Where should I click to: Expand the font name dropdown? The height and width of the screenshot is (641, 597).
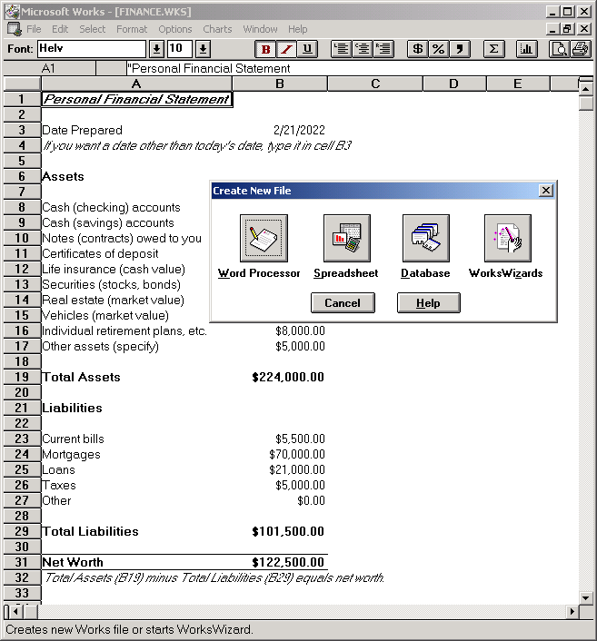pyautogui.click(x=156, y=49)
